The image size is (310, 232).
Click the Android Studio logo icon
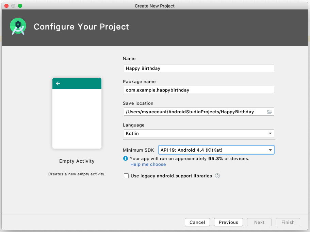pyautogui.click(x=18, y=27)
